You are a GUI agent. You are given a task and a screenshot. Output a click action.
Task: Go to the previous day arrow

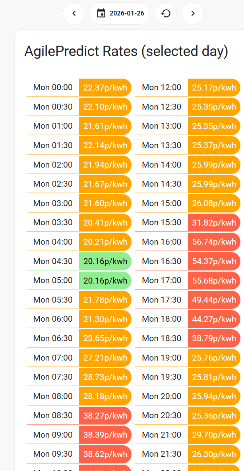[74, 14]
